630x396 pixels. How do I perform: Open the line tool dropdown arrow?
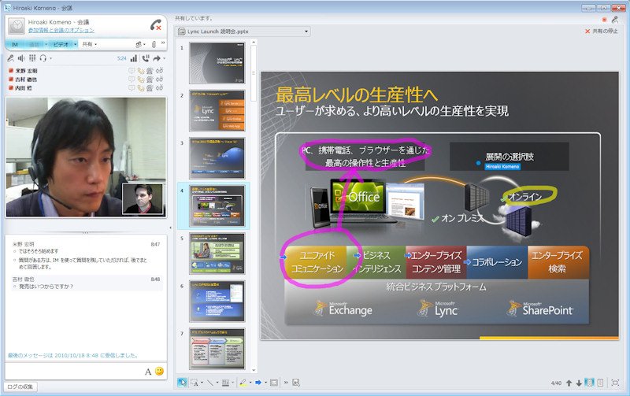217,383
